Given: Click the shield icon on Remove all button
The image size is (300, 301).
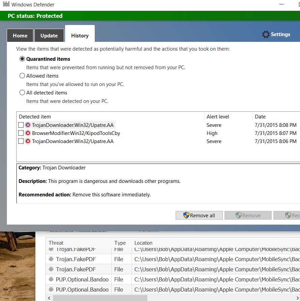Looking at the screenshot, I should pyautogui.click(x=186, y=215).
